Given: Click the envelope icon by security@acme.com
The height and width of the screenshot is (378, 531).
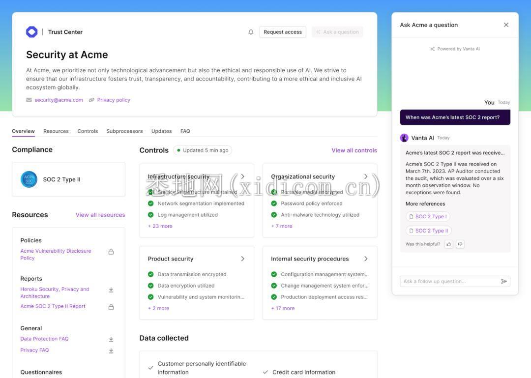Looking at the screenshot, I should 29,100.
